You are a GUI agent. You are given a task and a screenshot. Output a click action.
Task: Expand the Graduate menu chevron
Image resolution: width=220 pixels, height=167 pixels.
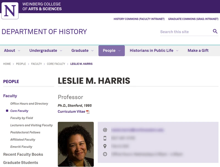(x=92, y=51)
